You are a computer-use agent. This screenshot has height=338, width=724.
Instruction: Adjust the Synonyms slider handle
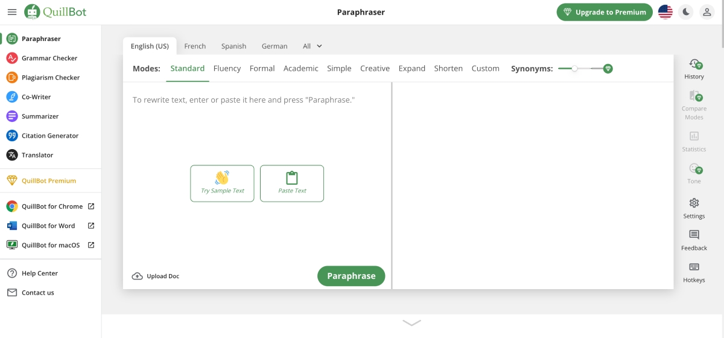574,69
